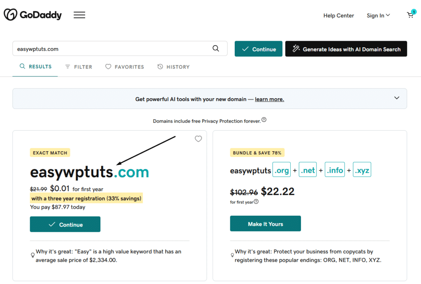Open the Filter options
The height and width of the screenshot is (284, 421).
pos(79,67)
